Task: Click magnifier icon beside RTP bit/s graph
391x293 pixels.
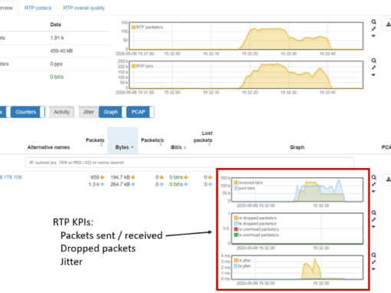Action: tap(373, 61)
